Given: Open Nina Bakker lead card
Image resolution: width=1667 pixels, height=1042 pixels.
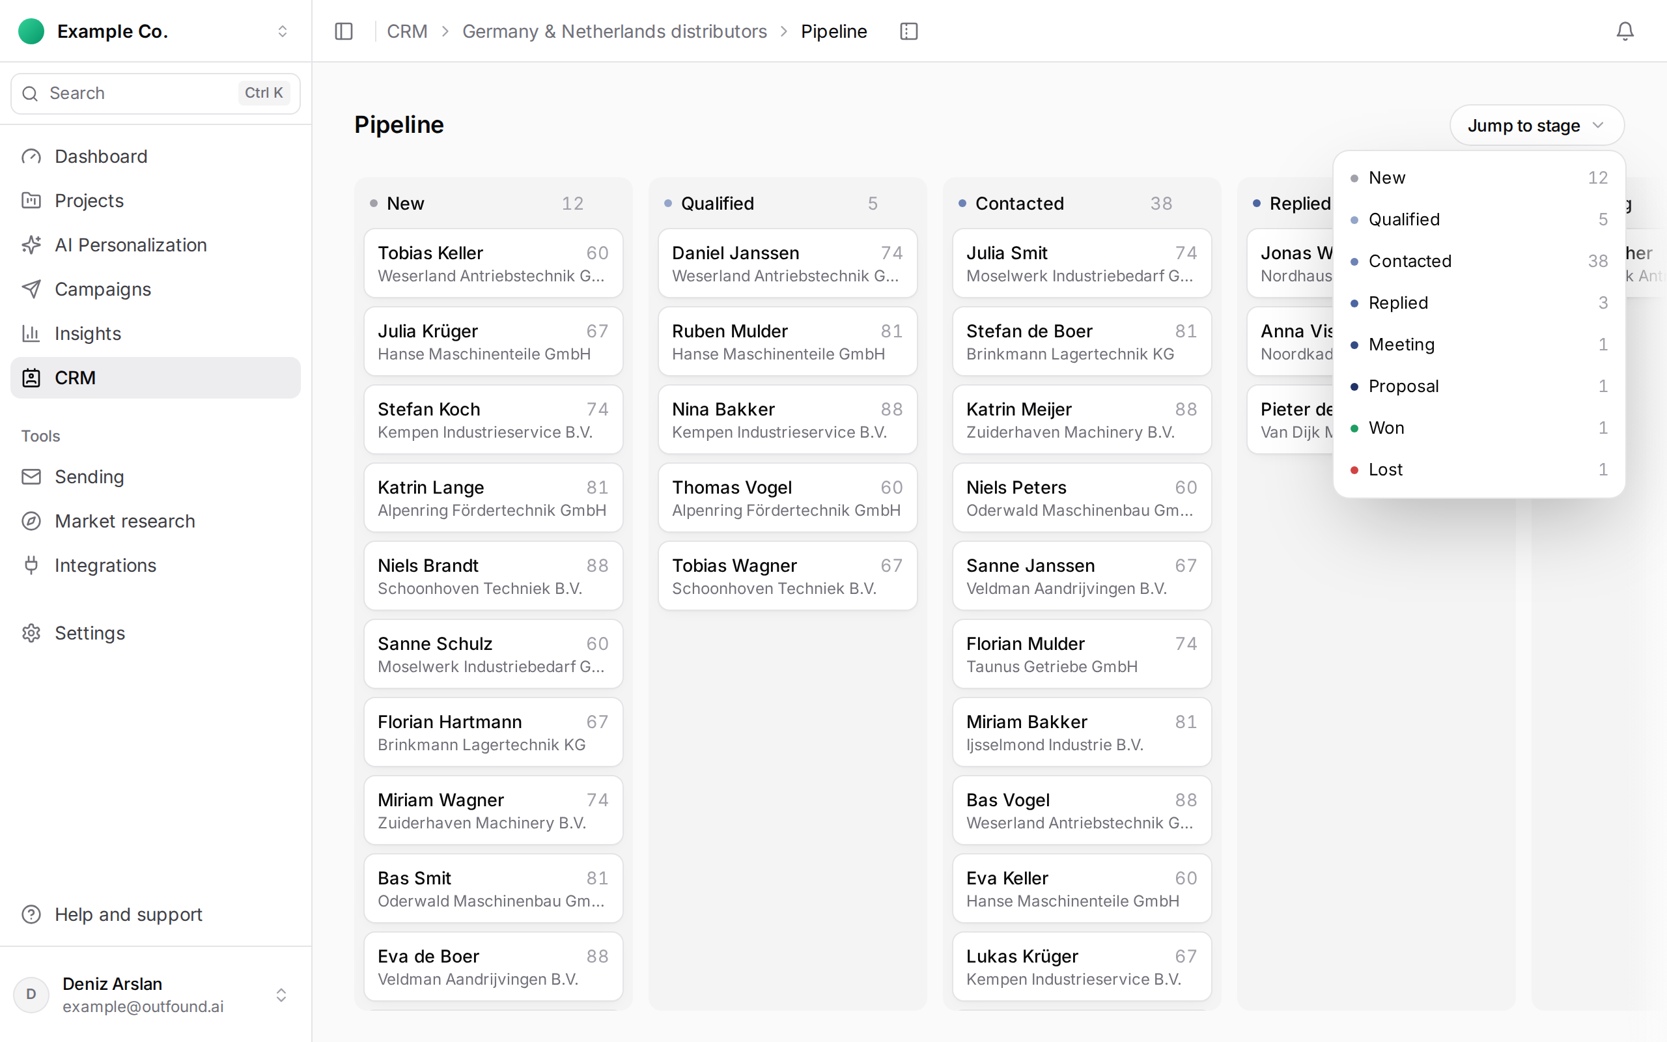Looking at the screenshot, I should [787, 419].
